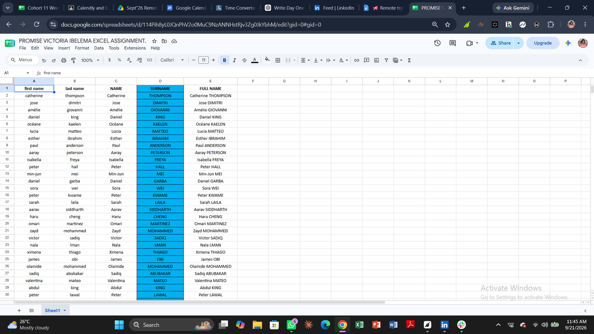Increase font size with plus button
Viewport: 594px width, 334px height.
coord(213,60)
